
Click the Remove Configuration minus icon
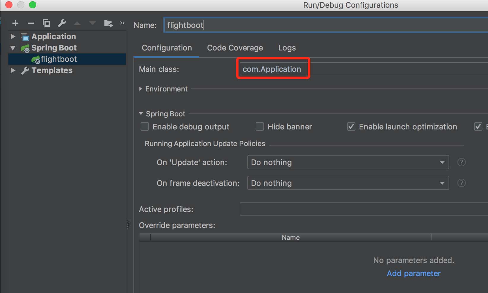point(31,23)
